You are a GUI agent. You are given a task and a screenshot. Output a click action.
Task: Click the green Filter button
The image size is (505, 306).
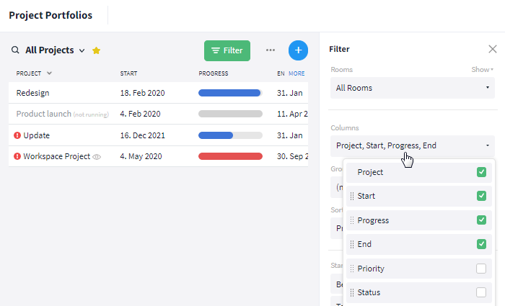pos(227,50)
